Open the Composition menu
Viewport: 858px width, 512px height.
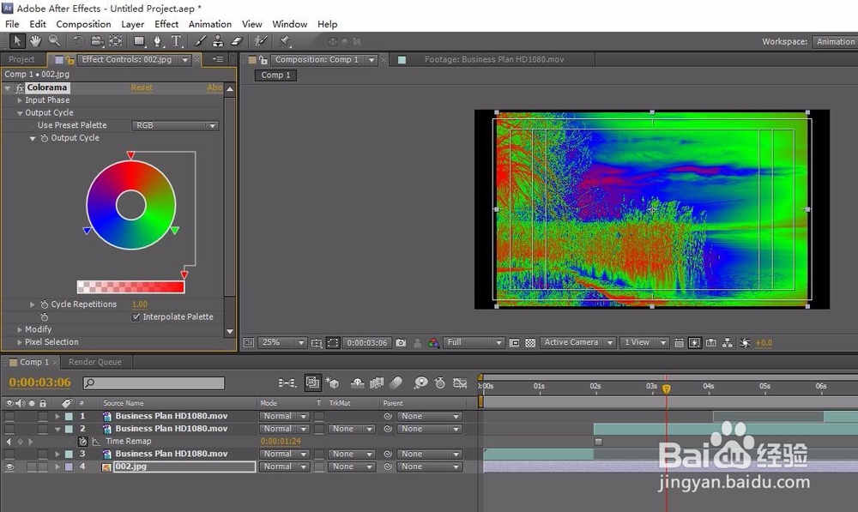click(x=83, y=24)
